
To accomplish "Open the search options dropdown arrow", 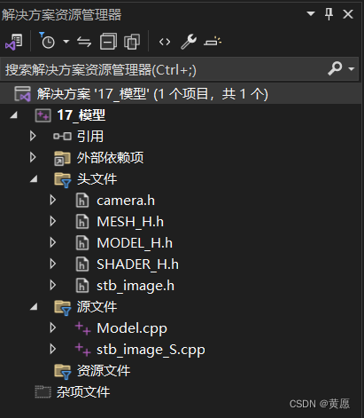I will click(352, 69).
